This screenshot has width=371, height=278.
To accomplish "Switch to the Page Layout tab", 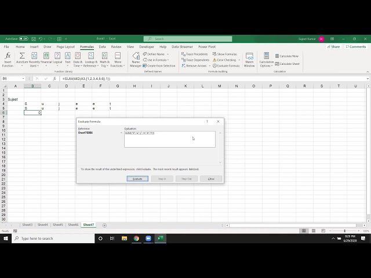I will (x=66, y=47).
